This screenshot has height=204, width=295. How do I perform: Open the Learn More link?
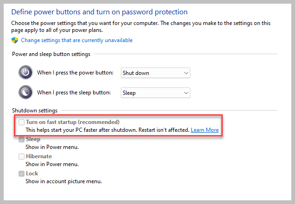[x=205, y=130]
